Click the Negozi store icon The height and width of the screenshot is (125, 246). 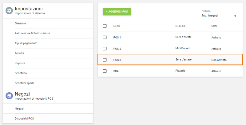point(9,96)
